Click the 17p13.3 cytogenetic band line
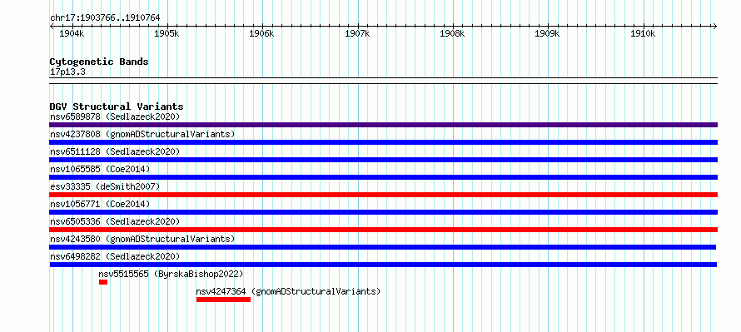 click(x=383, y=81)
